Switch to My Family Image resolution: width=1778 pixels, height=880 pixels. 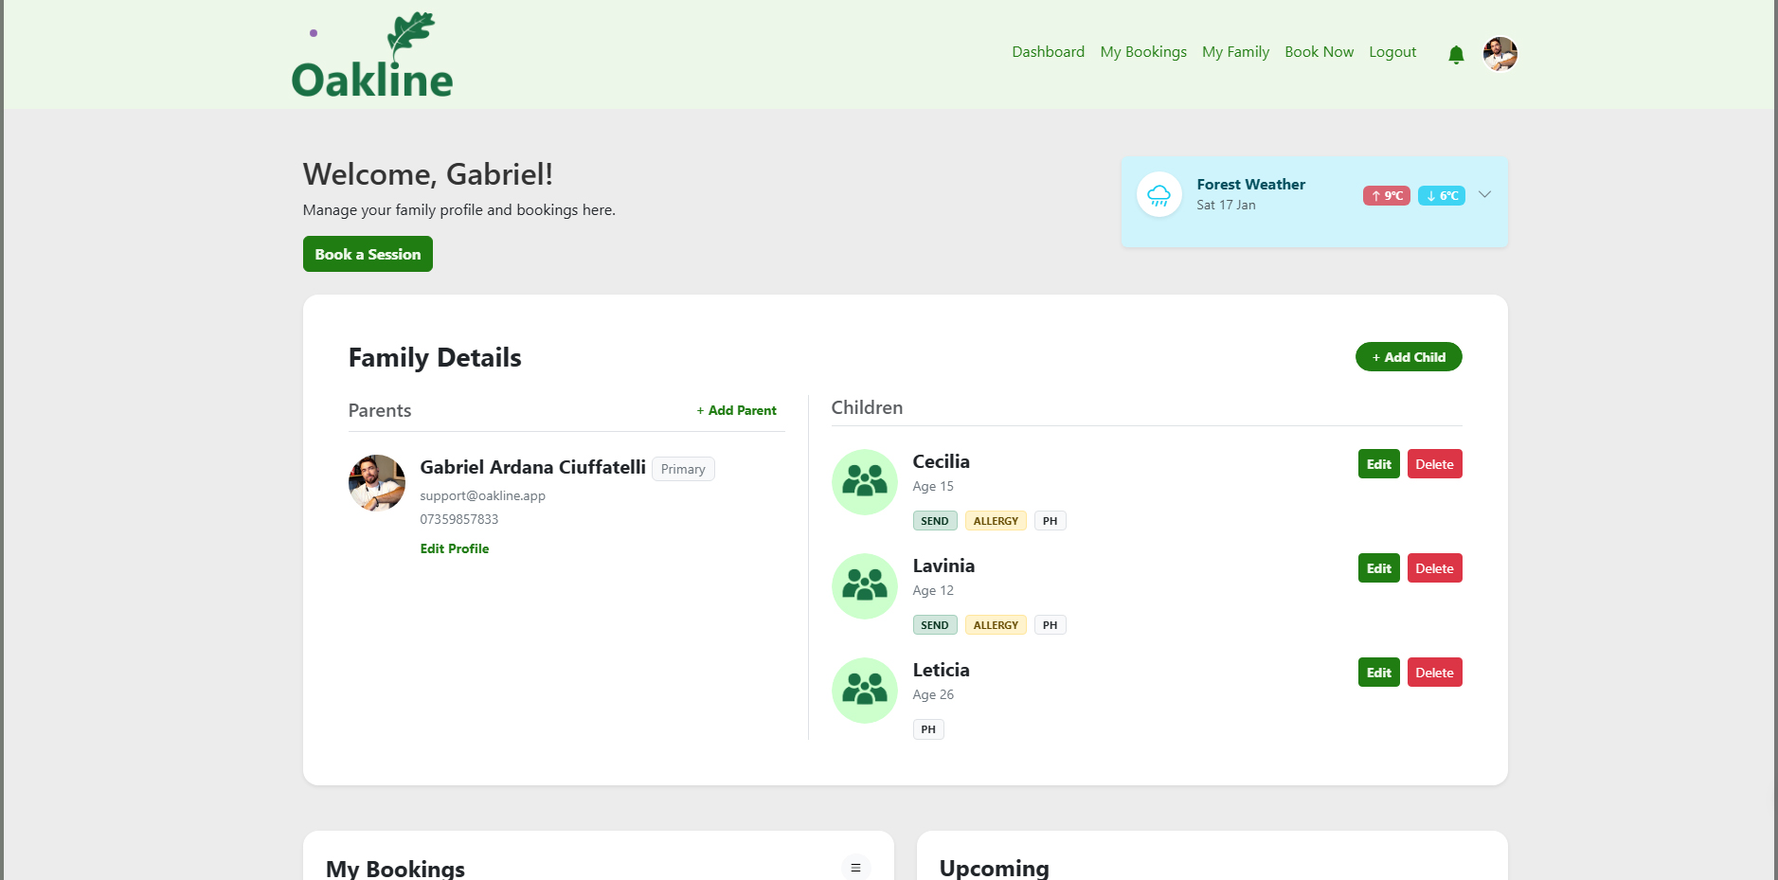1235,52
